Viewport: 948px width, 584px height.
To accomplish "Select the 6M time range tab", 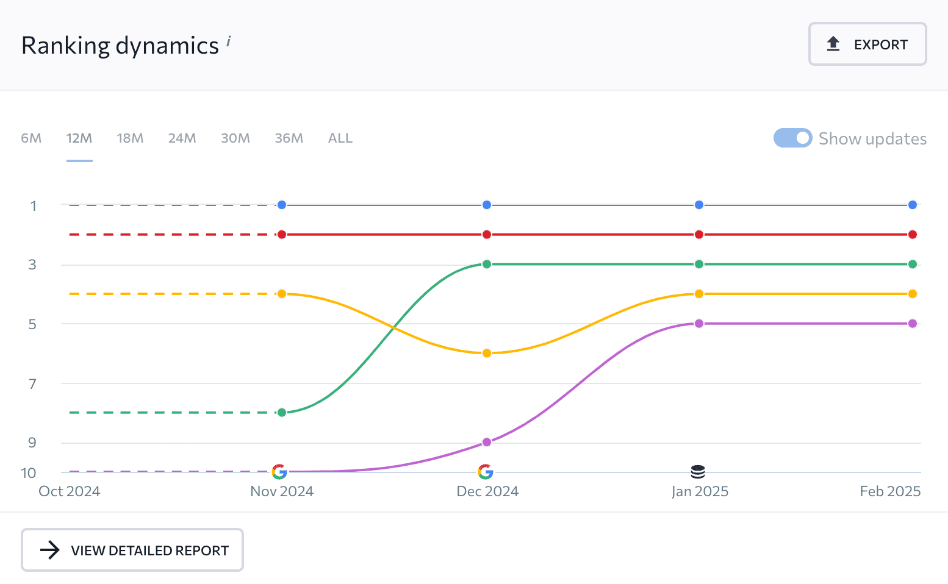I will [x=31, y=138].
